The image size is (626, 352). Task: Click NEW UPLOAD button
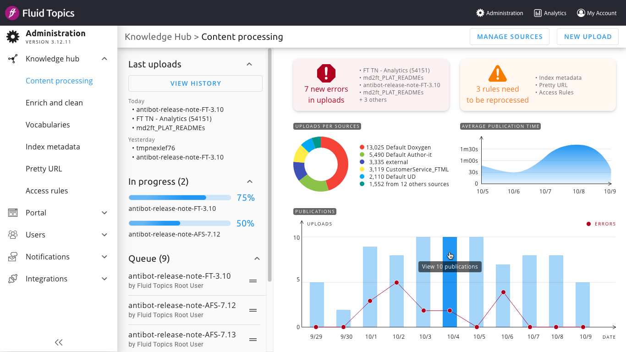tap(588, 37)
